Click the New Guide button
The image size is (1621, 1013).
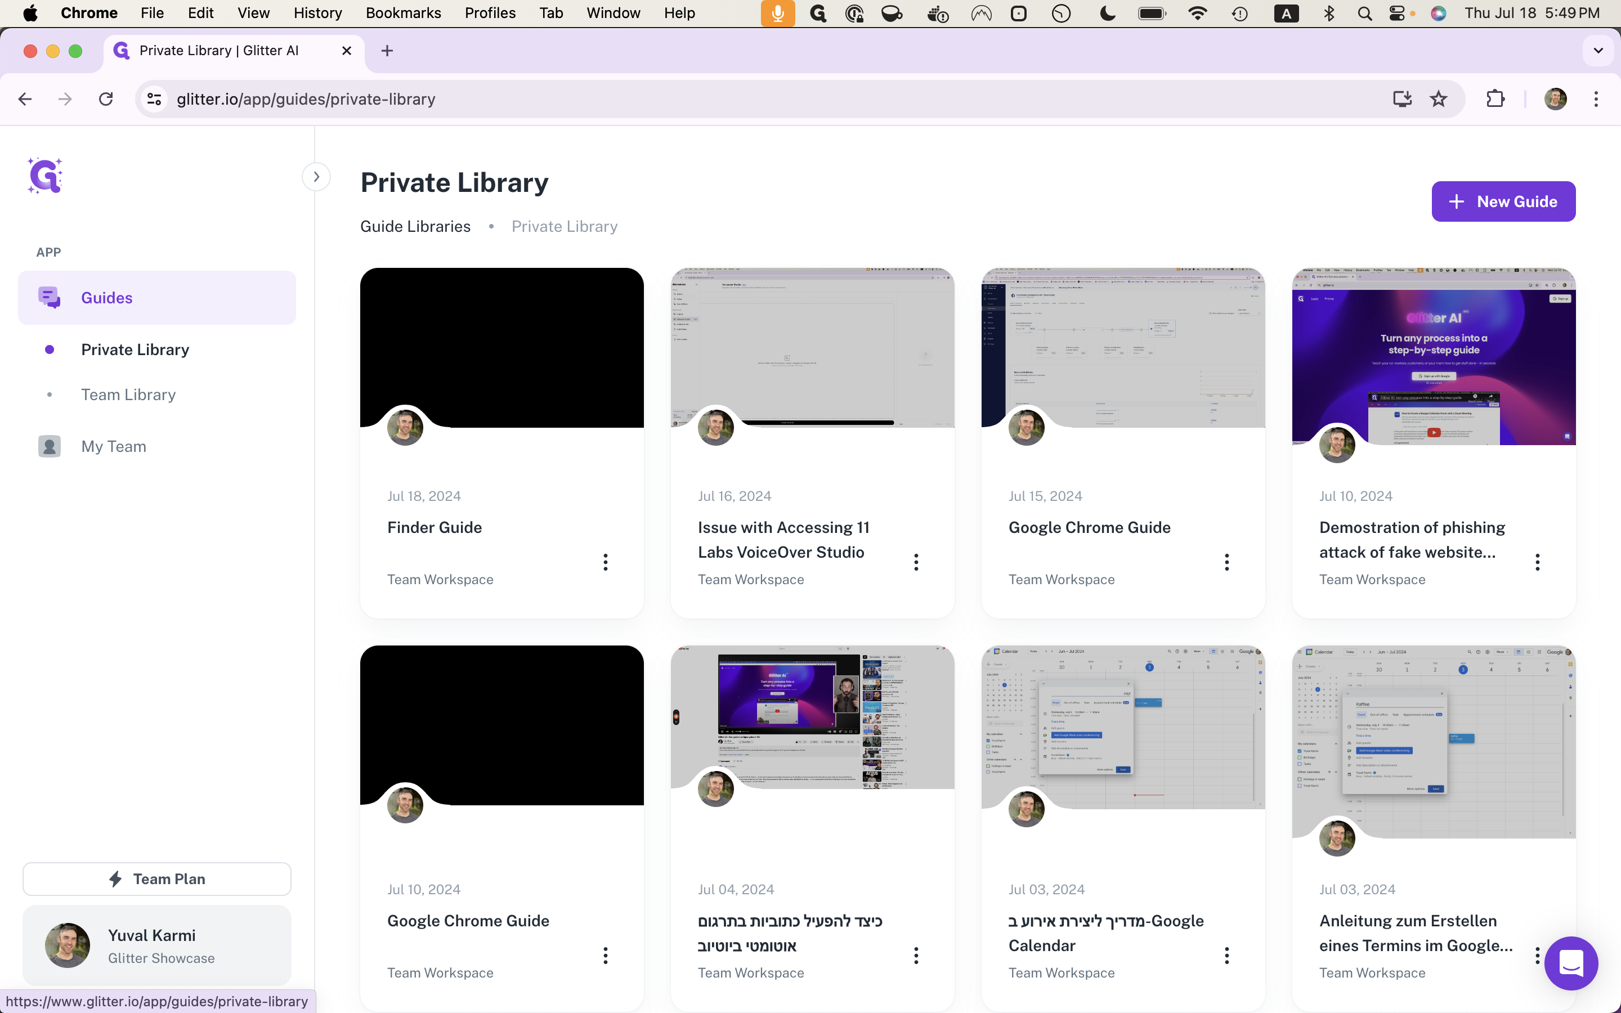click(1503, 201)
